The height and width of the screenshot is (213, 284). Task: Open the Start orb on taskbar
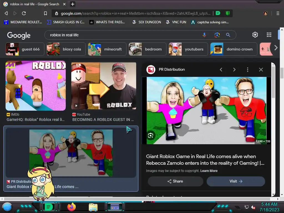coord(7,207)
